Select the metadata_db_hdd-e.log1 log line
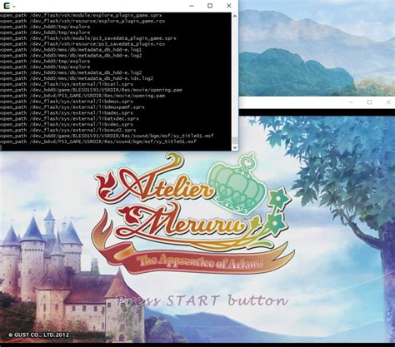Viewport: 395px width, 347px height. [71, 50]
